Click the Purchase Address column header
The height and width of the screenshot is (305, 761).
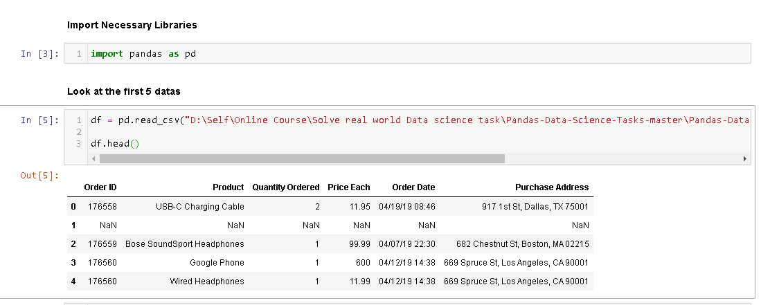click(552, 187)
